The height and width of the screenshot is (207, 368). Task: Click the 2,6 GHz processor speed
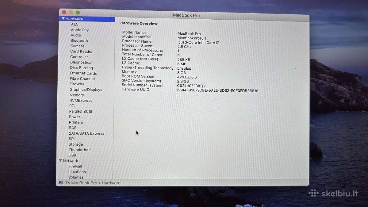tap(185, 47)
